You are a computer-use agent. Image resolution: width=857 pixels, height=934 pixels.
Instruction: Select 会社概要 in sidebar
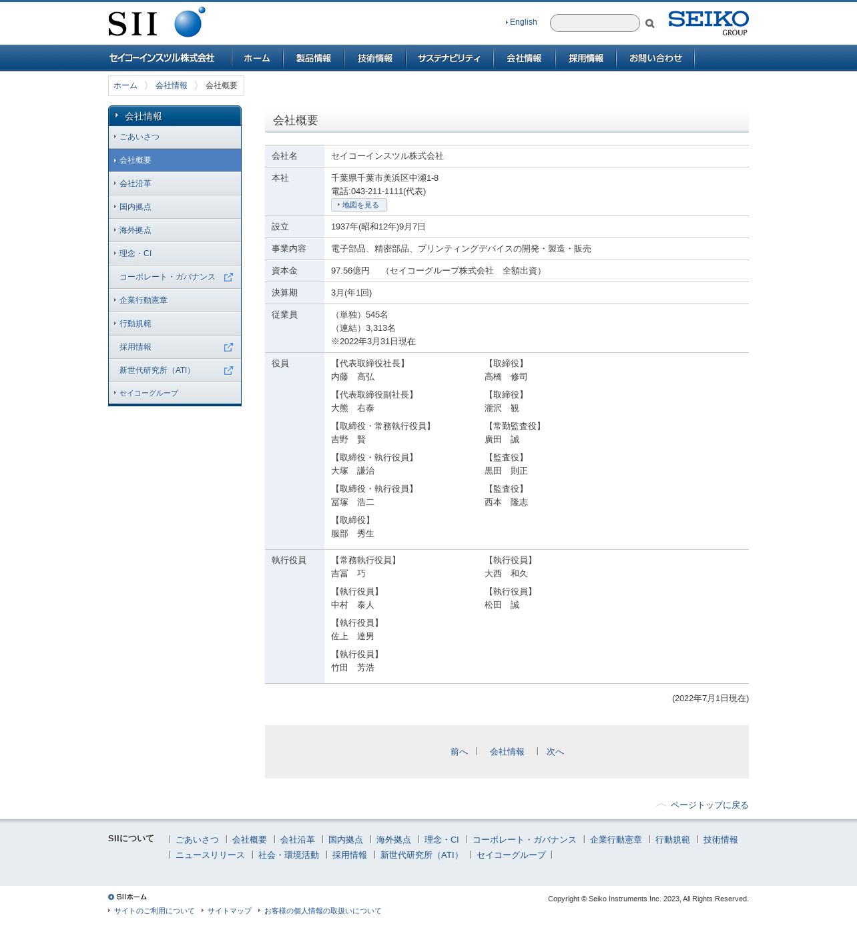(x=175, y=160)
